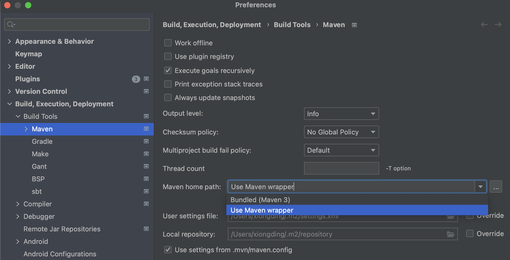This screenshot has width=510, height=260.
Task: Expand the Debugger node
Action: pos(18,216)
